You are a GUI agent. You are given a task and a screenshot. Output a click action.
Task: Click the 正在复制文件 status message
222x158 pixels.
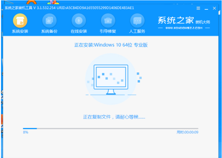pos(114,117)
